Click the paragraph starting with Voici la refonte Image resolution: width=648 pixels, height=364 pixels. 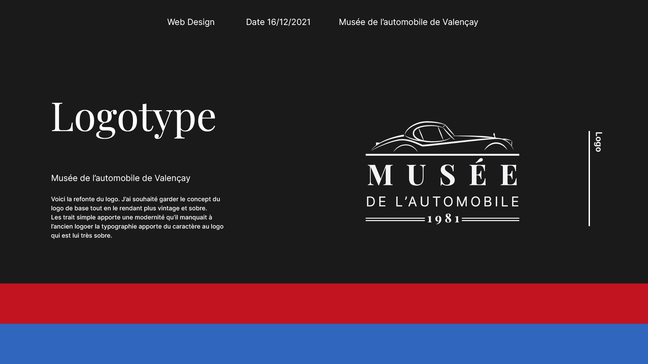pos(135,204)
